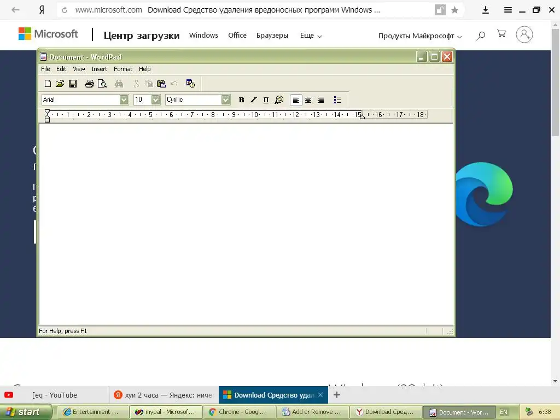The image size is (560, 420).
Task: Click the Cut scissors icon
Action: (136, 84)
